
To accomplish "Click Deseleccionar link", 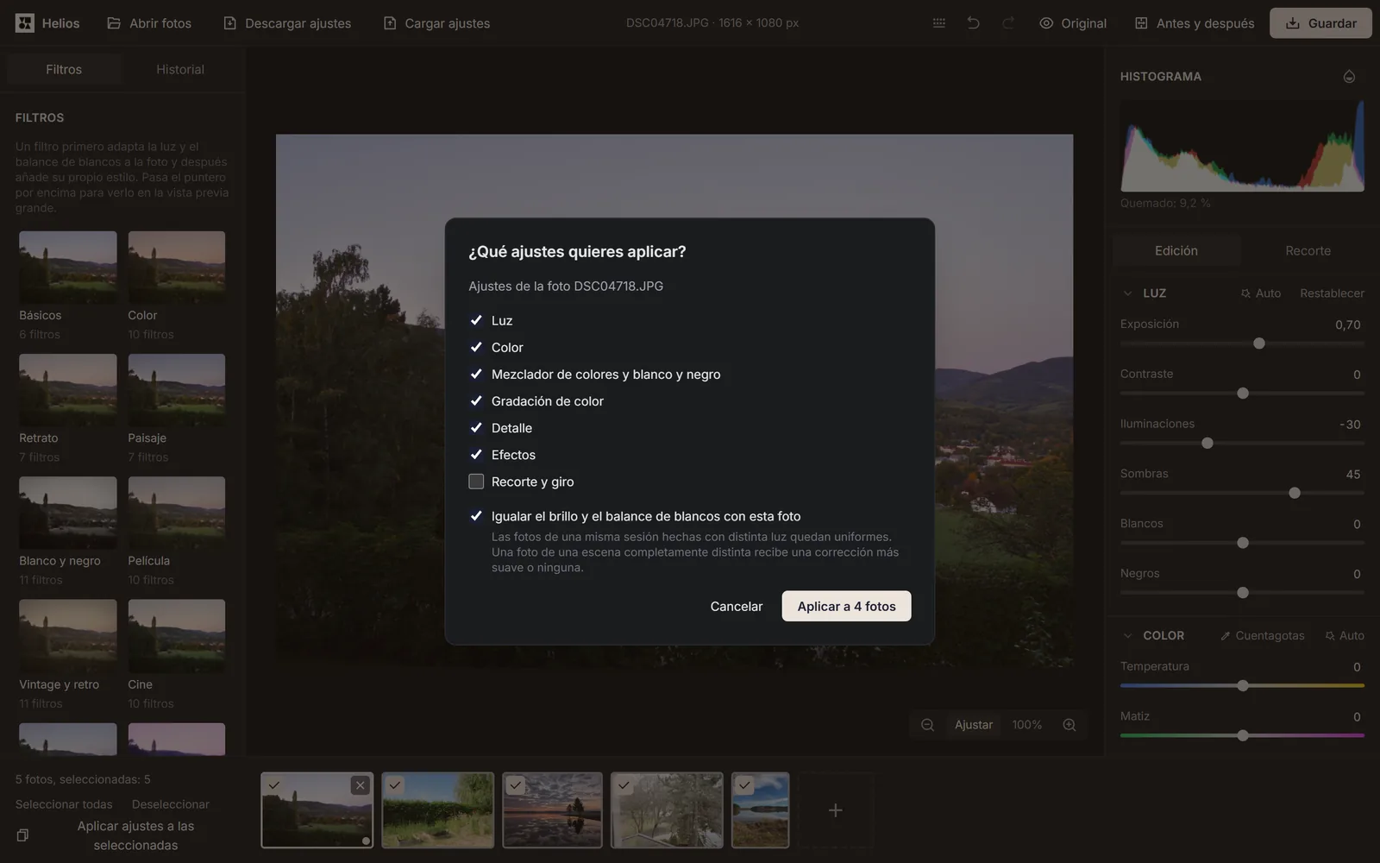I will click(171, 804).
